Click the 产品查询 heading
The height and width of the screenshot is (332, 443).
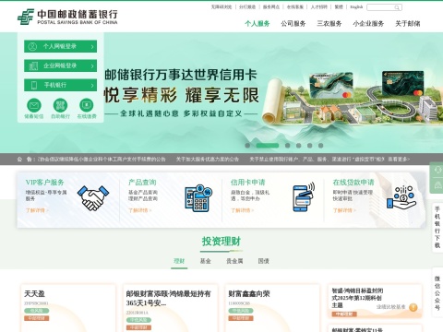pyautogui.click(x=142, y=183)
